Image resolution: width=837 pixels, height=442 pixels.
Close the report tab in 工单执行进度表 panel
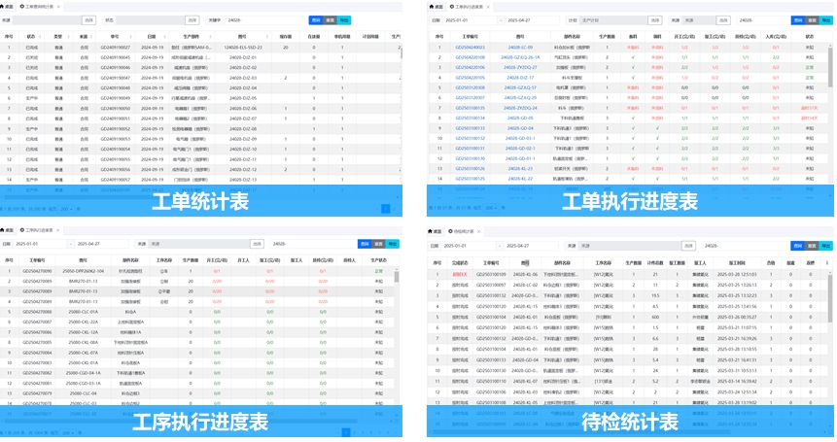[487, 7]
